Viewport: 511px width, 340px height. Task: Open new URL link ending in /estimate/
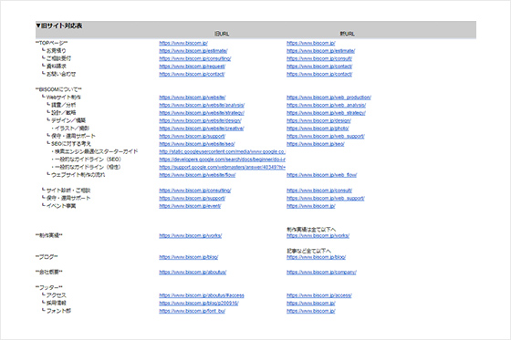click(320, 51)
